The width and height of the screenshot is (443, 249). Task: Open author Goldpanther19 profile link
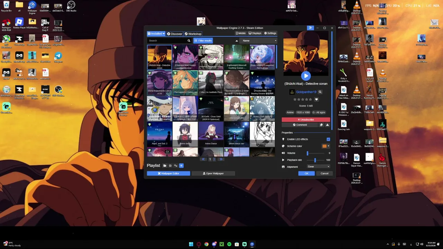(x=306, y=92)
